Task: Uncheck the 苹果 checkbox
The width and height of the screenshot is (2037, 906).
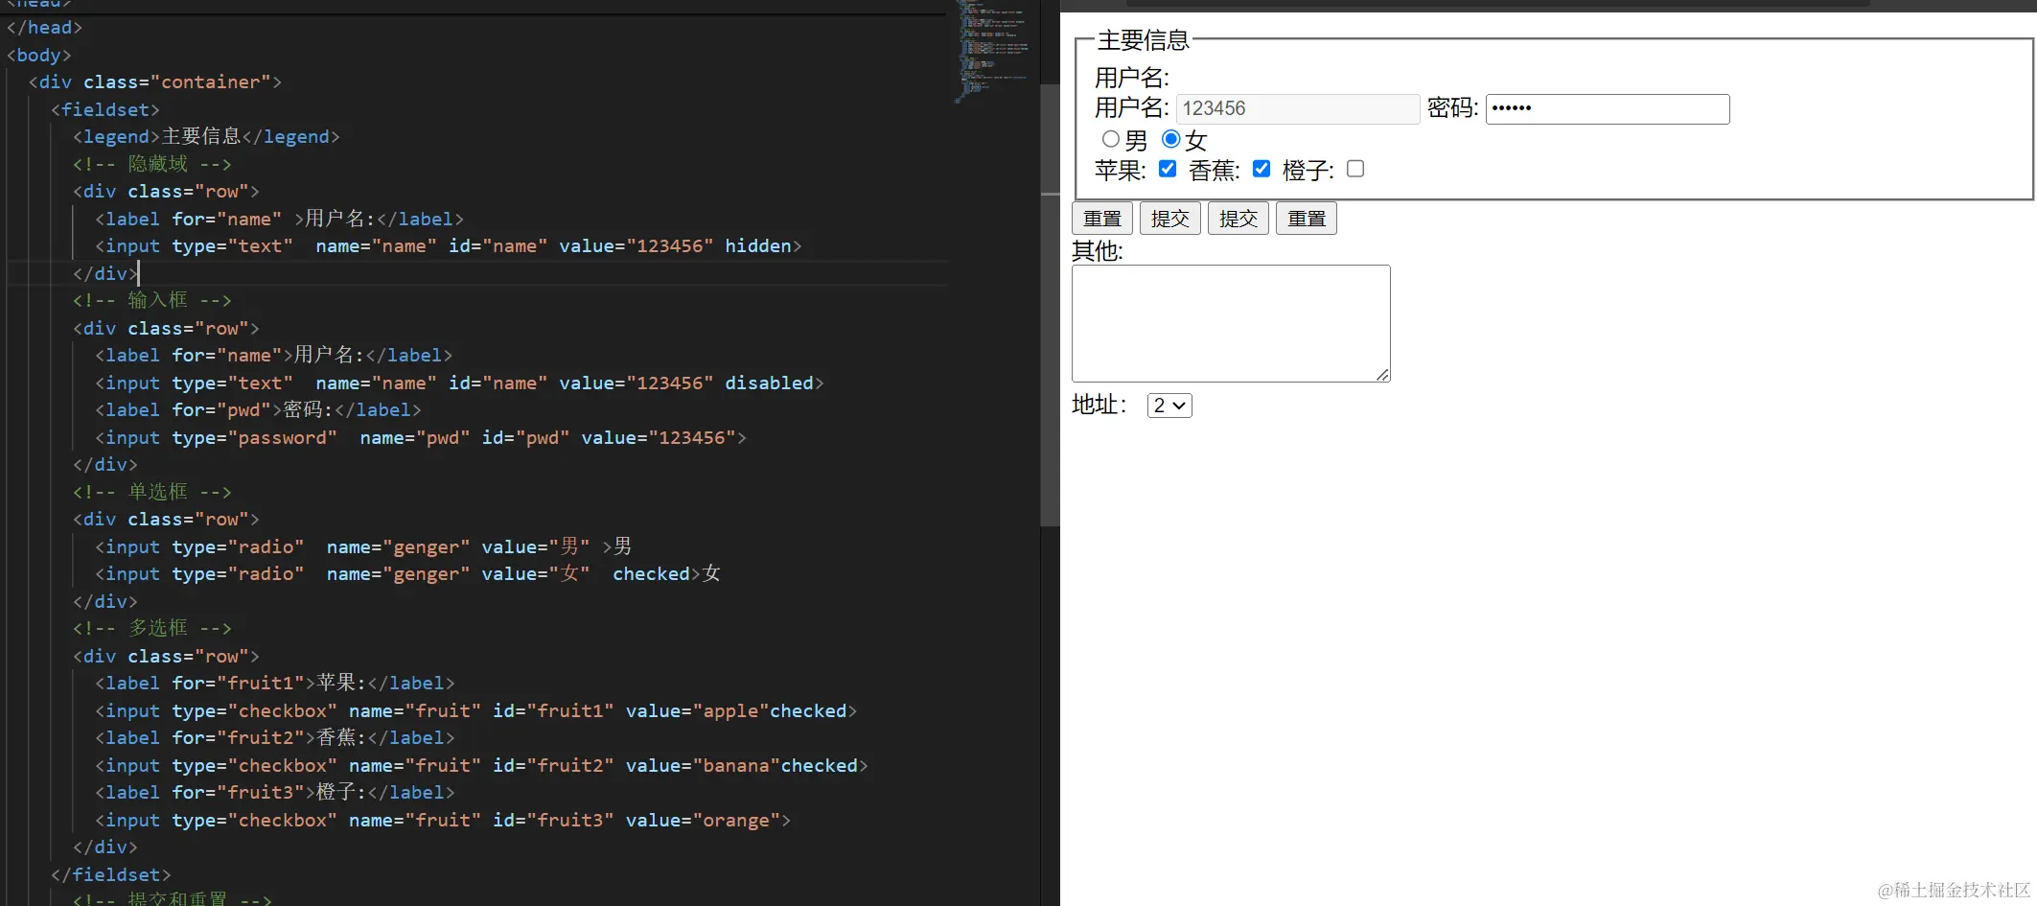Action: pyautogui.click(x=1168, y=169)
